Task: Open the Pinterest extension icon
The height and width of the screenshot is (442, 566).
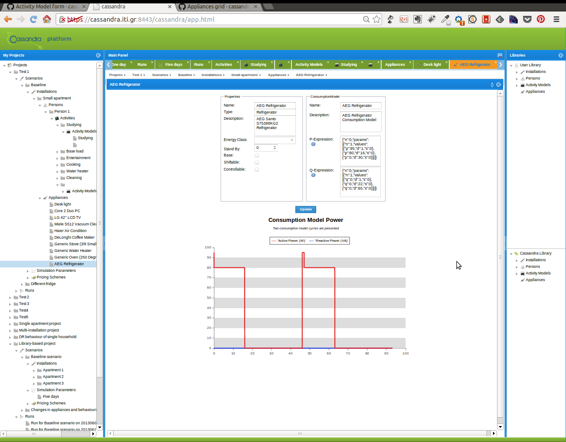Action: tap(540, 19)
